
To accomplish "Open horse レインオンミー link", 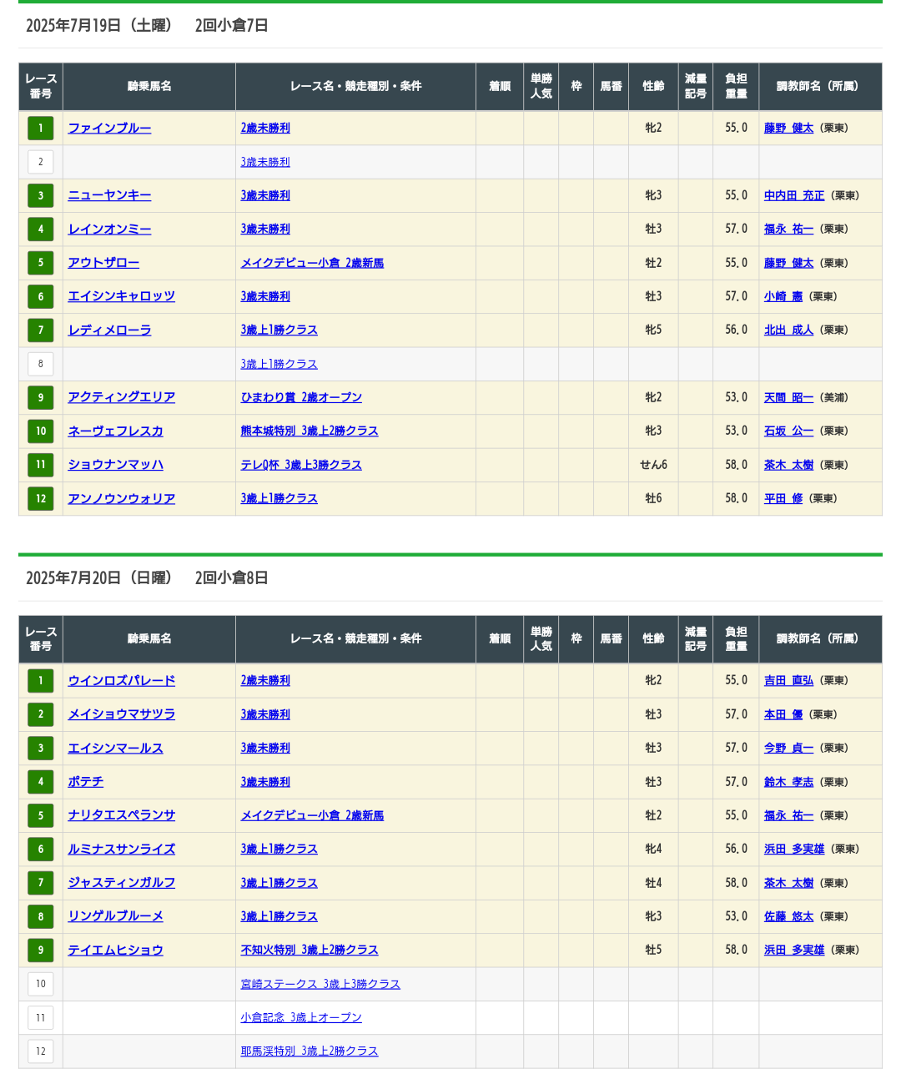I will pos(109,229).
